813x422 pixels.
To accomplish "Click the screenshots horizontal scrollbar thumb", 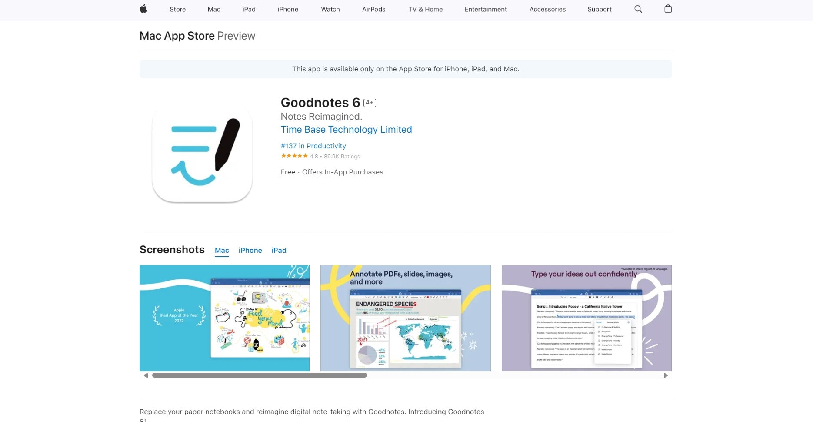I will (260, 375).
